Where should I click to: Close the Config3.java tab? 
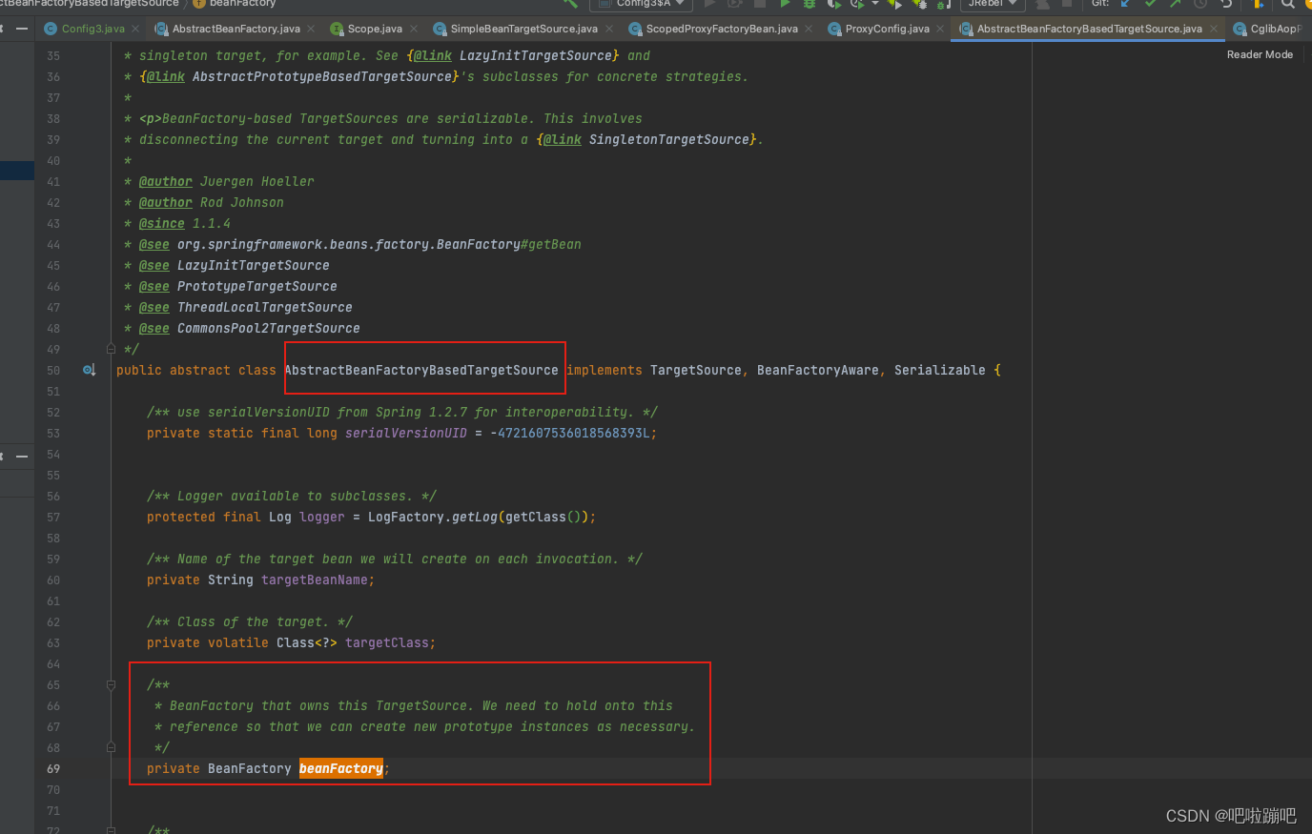coord(135,29)
